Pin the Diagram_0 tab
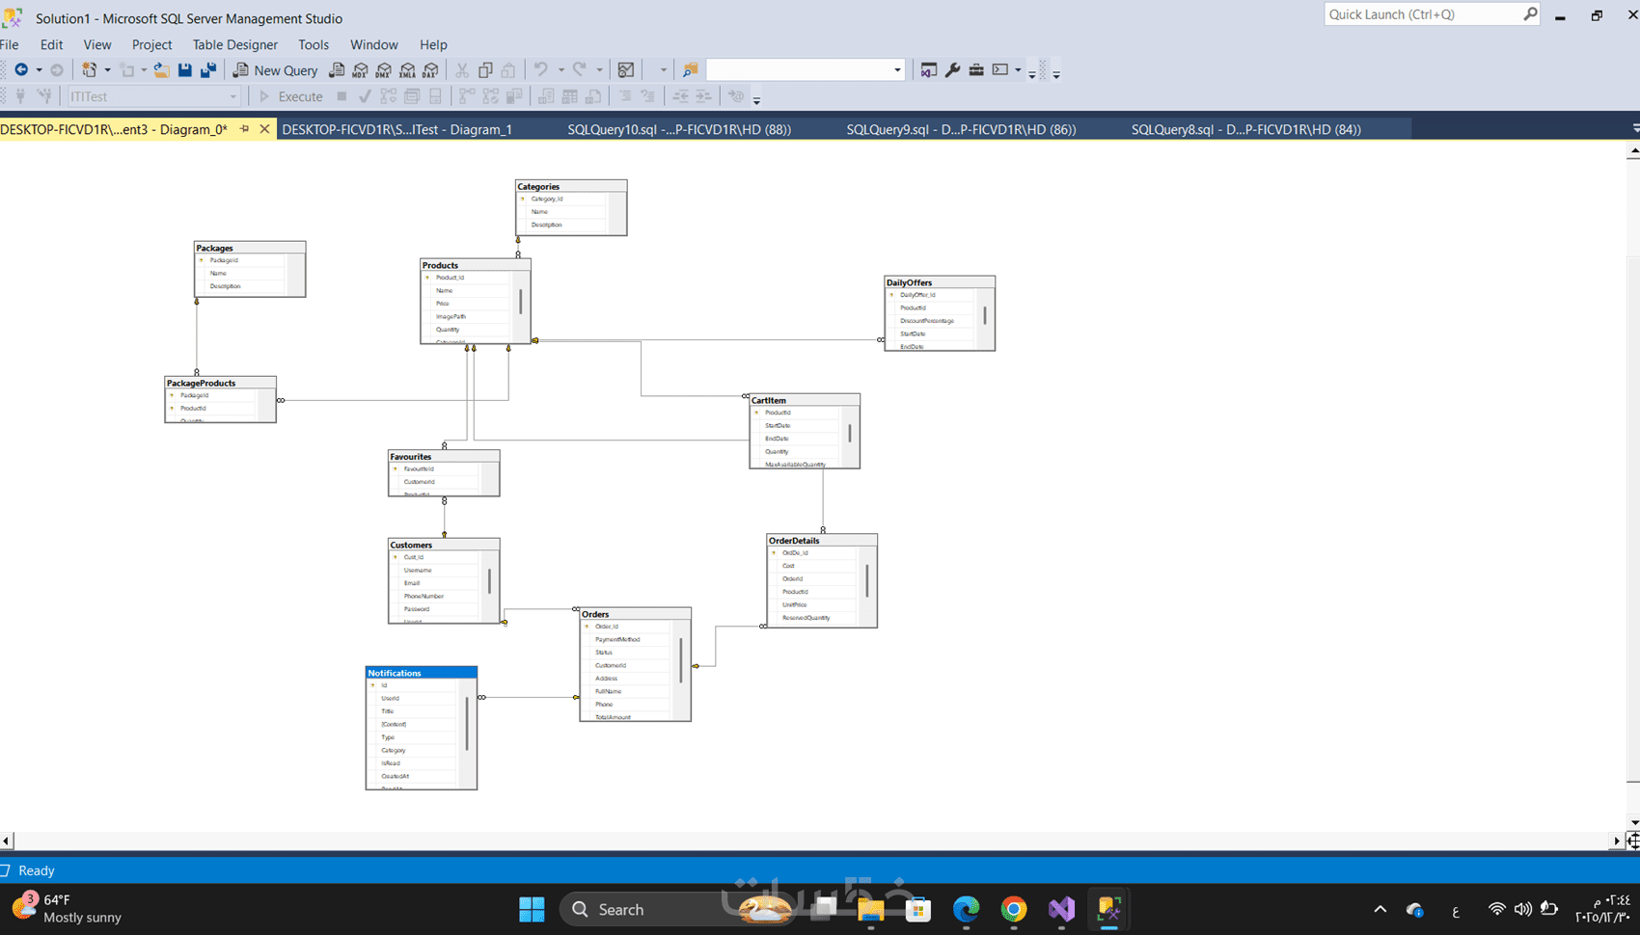1640x935 pixels. 245,128
